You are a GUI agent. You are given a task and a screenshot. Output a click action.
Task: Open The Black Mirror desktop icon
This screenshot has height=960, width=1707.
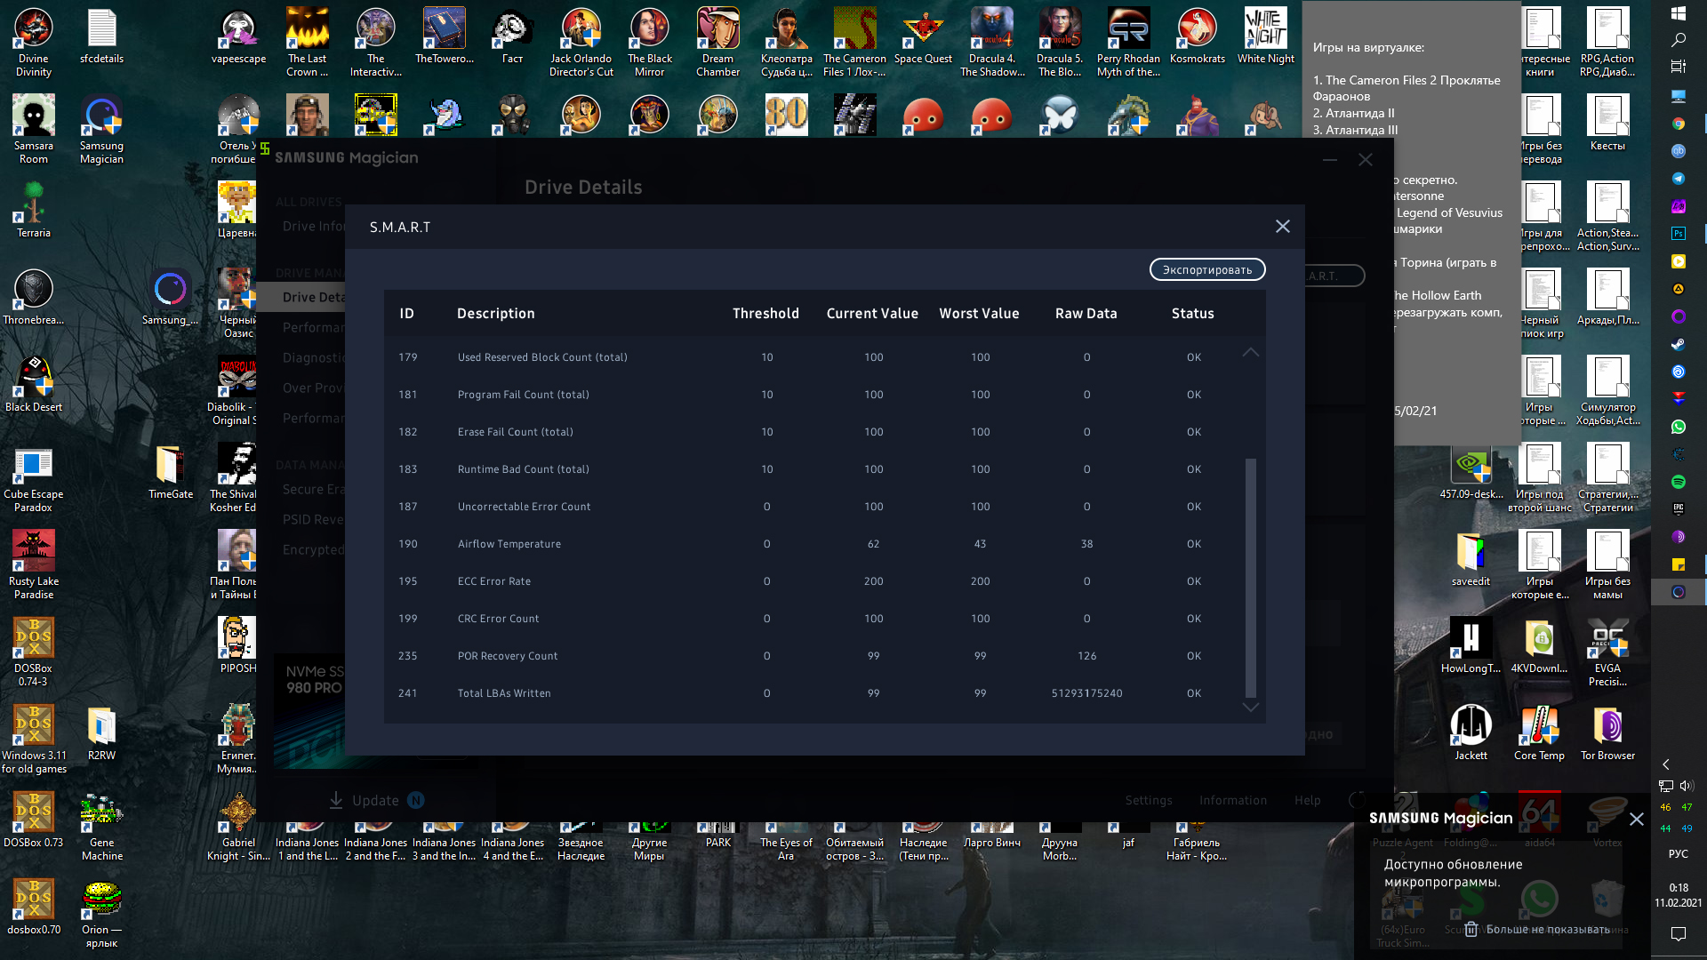[650, 43]
